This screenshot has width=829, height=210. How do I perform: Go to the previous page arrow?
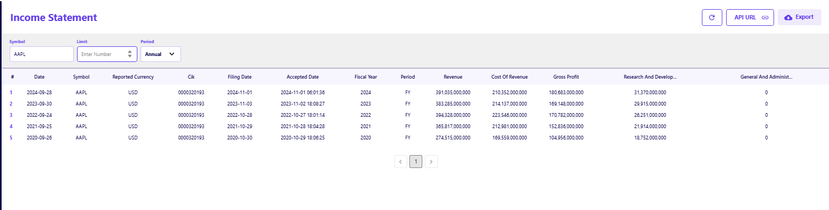(x=401, y=161)
